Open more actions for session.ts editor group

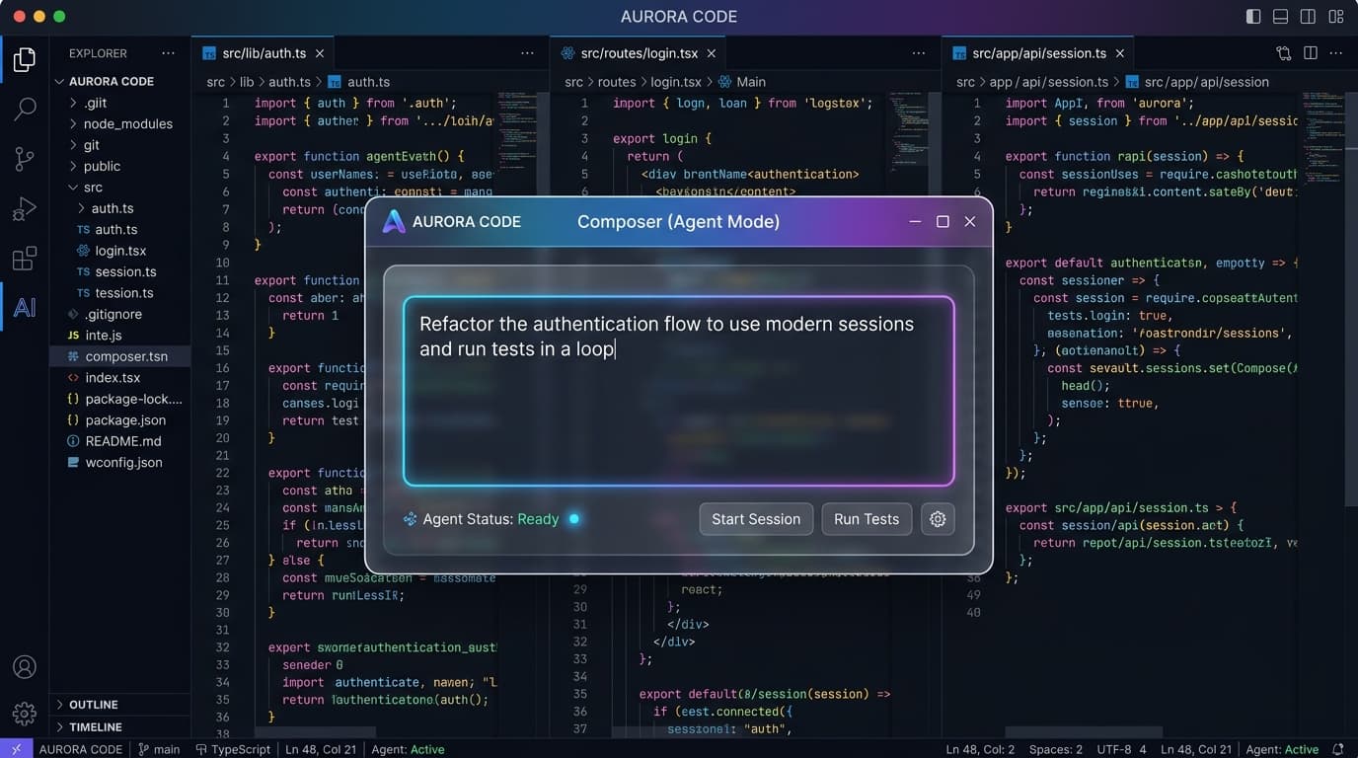[x=1337, y=53]
